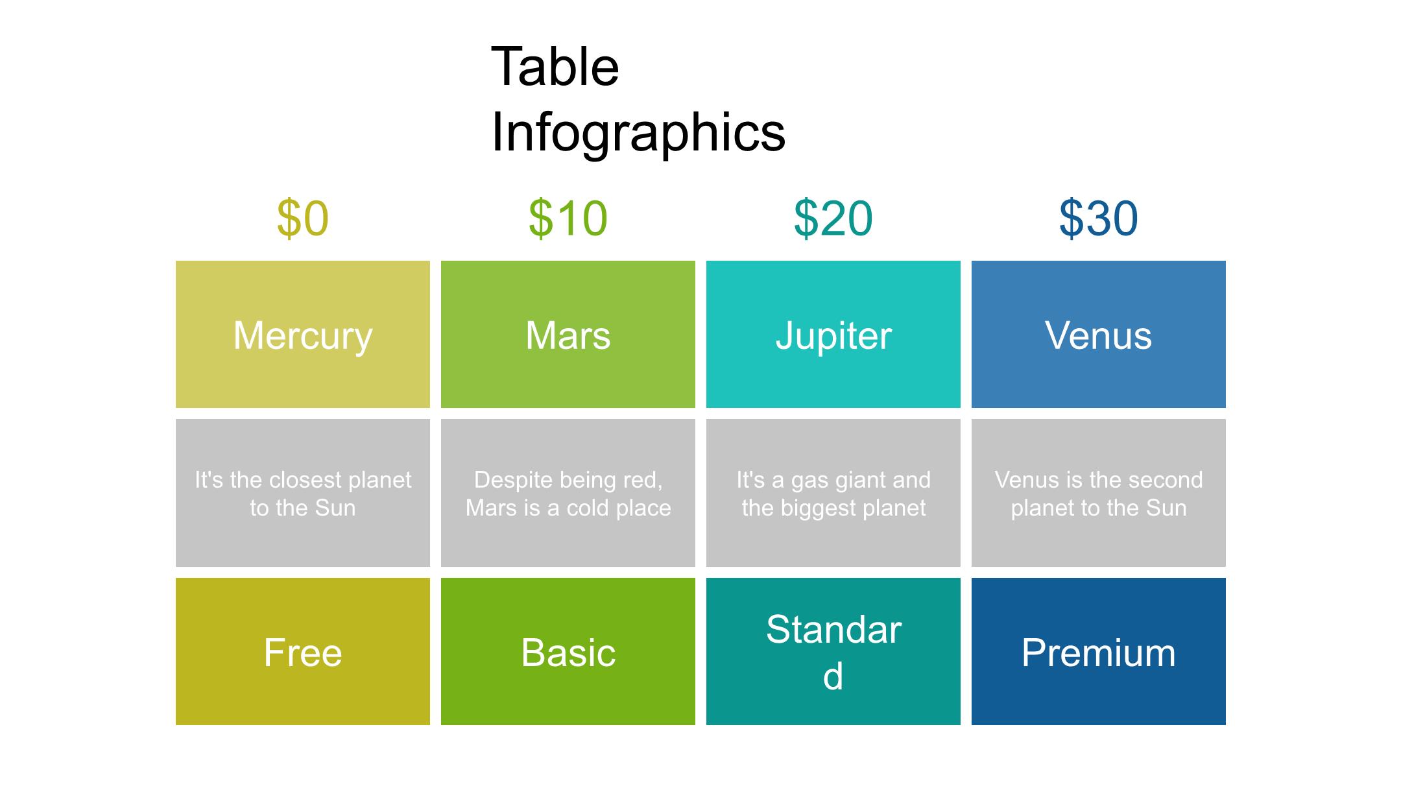Screen dimensions: 1401x788
Task: Select the closest planet to the Sun description
Action: pos(303,493)
